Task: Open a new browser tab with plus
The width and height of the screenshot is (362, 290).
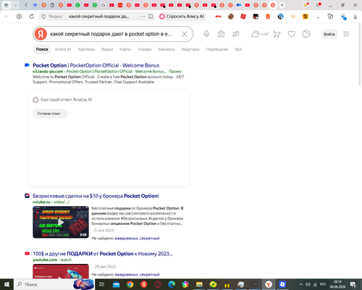Action: click(282, 5)
